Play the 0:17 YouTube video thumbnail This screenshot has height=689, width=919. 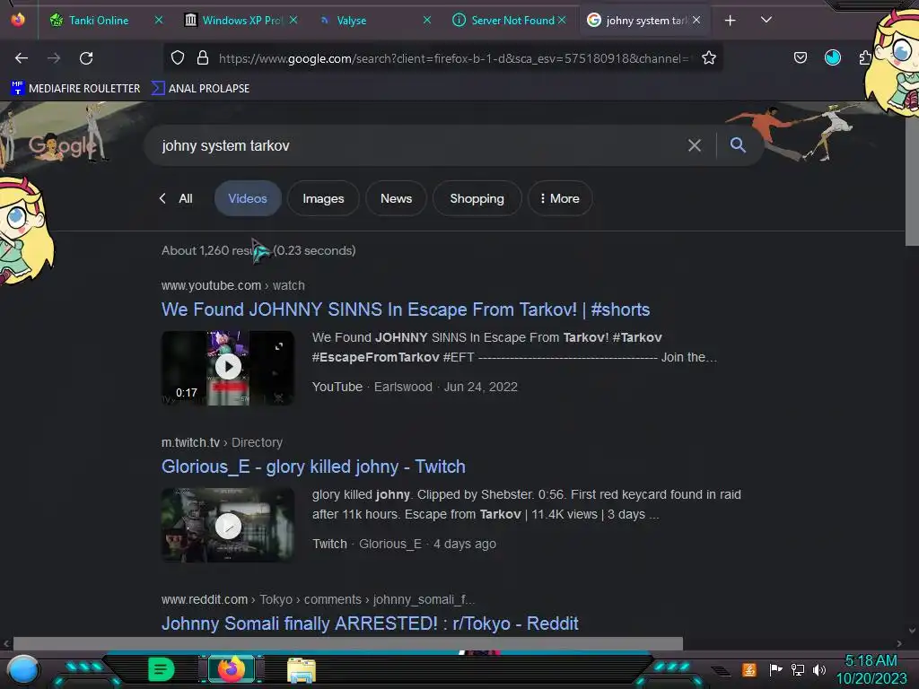(x=228, y=367)
